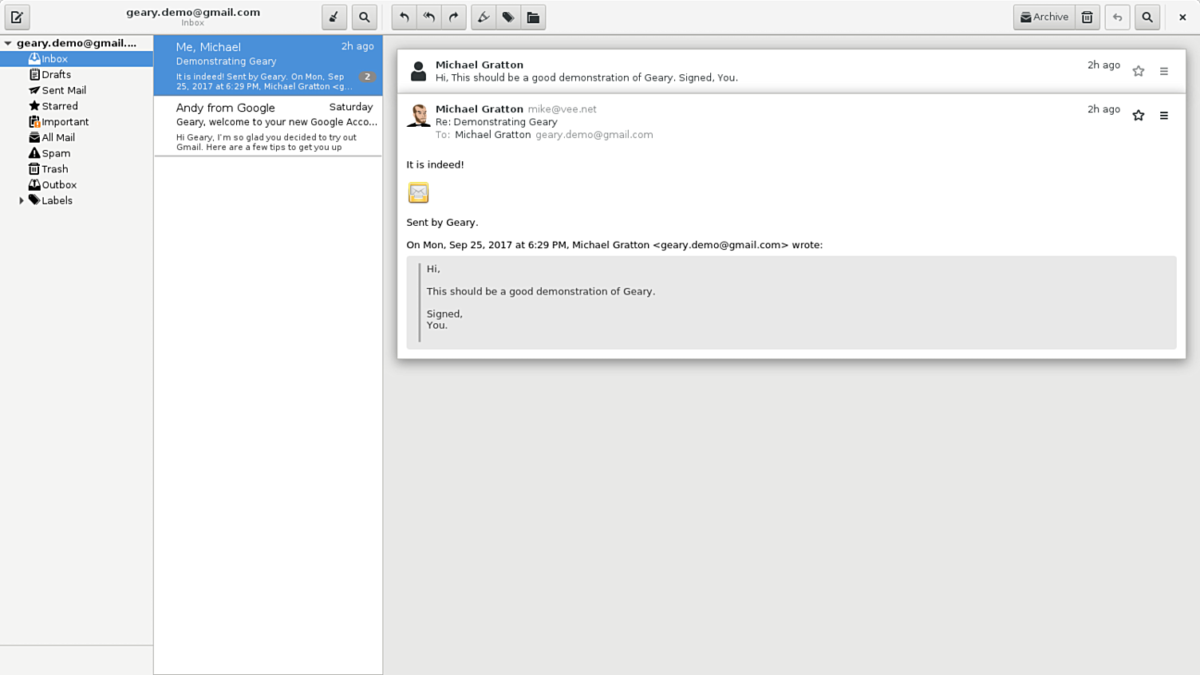
Task: Click the embedded envelope image attachment
Action: tap(418, 192)
